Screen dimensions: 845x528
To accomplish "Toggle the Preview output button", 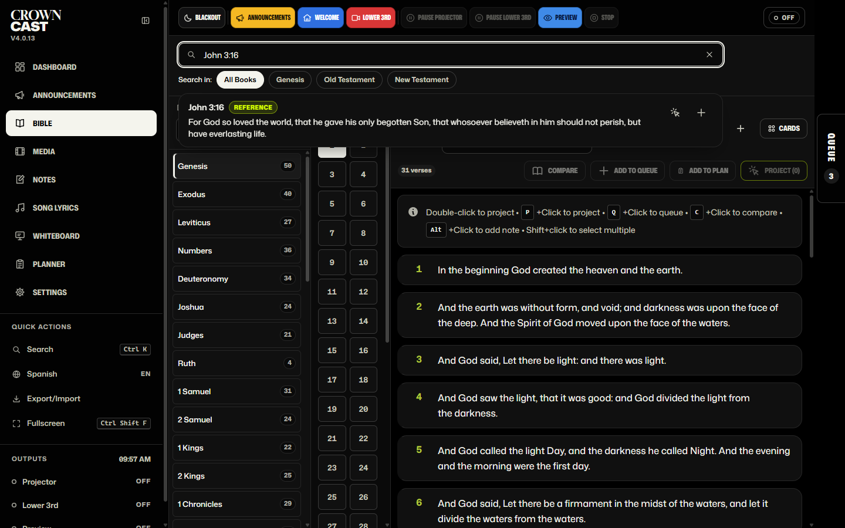I will click(x=560, y=18).
